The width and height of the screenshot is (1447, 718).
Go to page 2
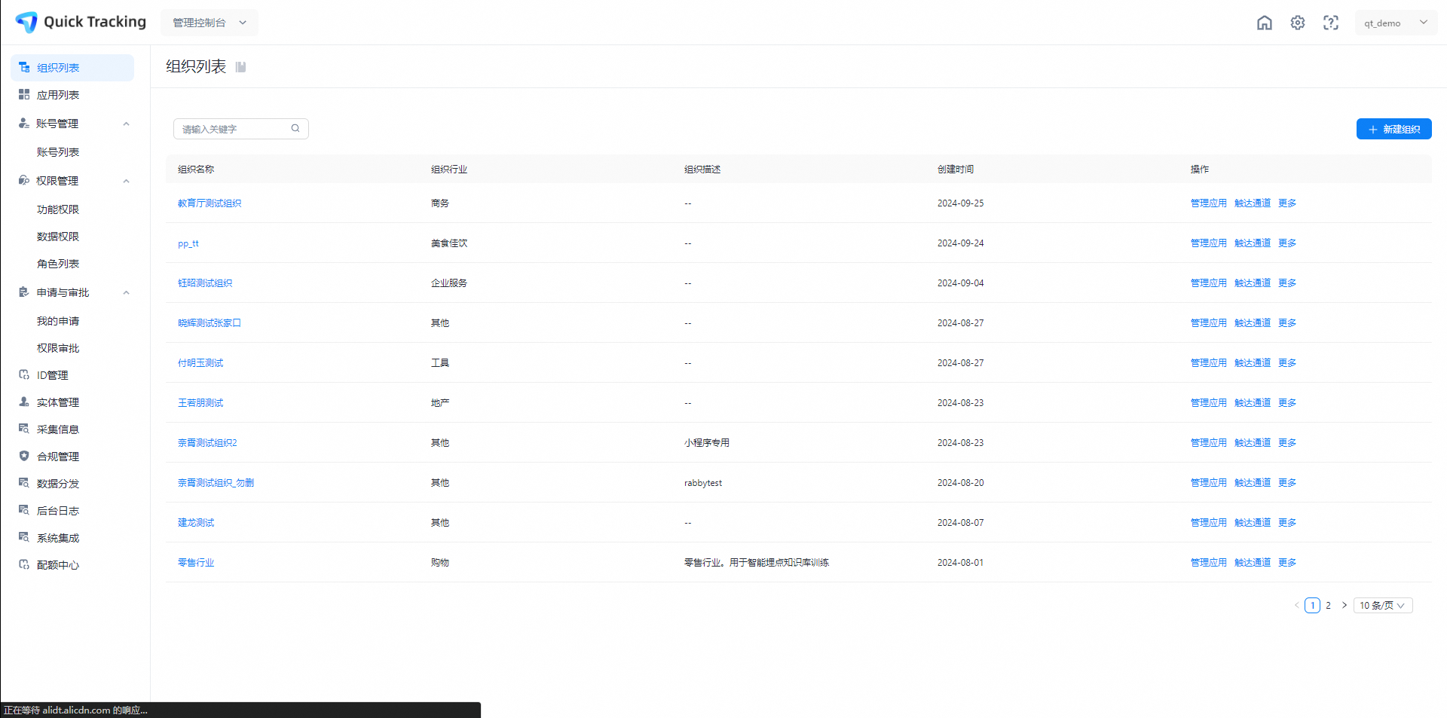[1328, 605]
